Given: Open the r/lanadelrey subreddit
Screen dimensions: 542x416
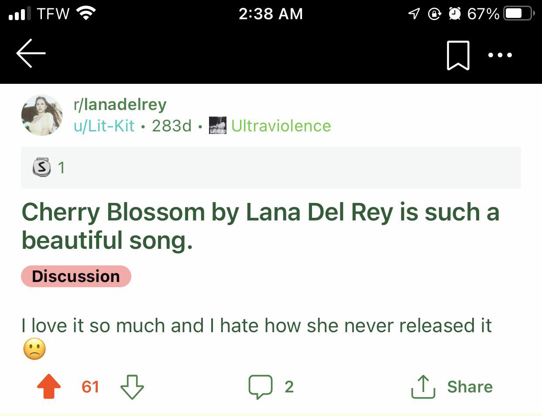Looking at the screenshot, I should click(x=120, y=104).
